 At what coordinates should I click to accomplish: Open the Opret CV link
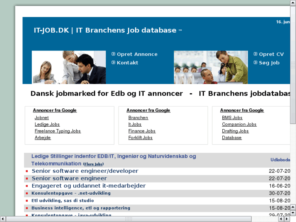[x=271, y=54]
